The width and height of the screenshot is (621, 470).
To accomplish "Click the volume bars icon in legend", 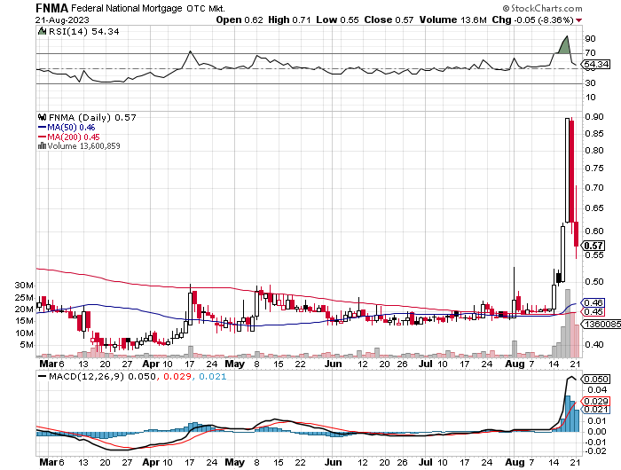I will [x=42, y=146].
